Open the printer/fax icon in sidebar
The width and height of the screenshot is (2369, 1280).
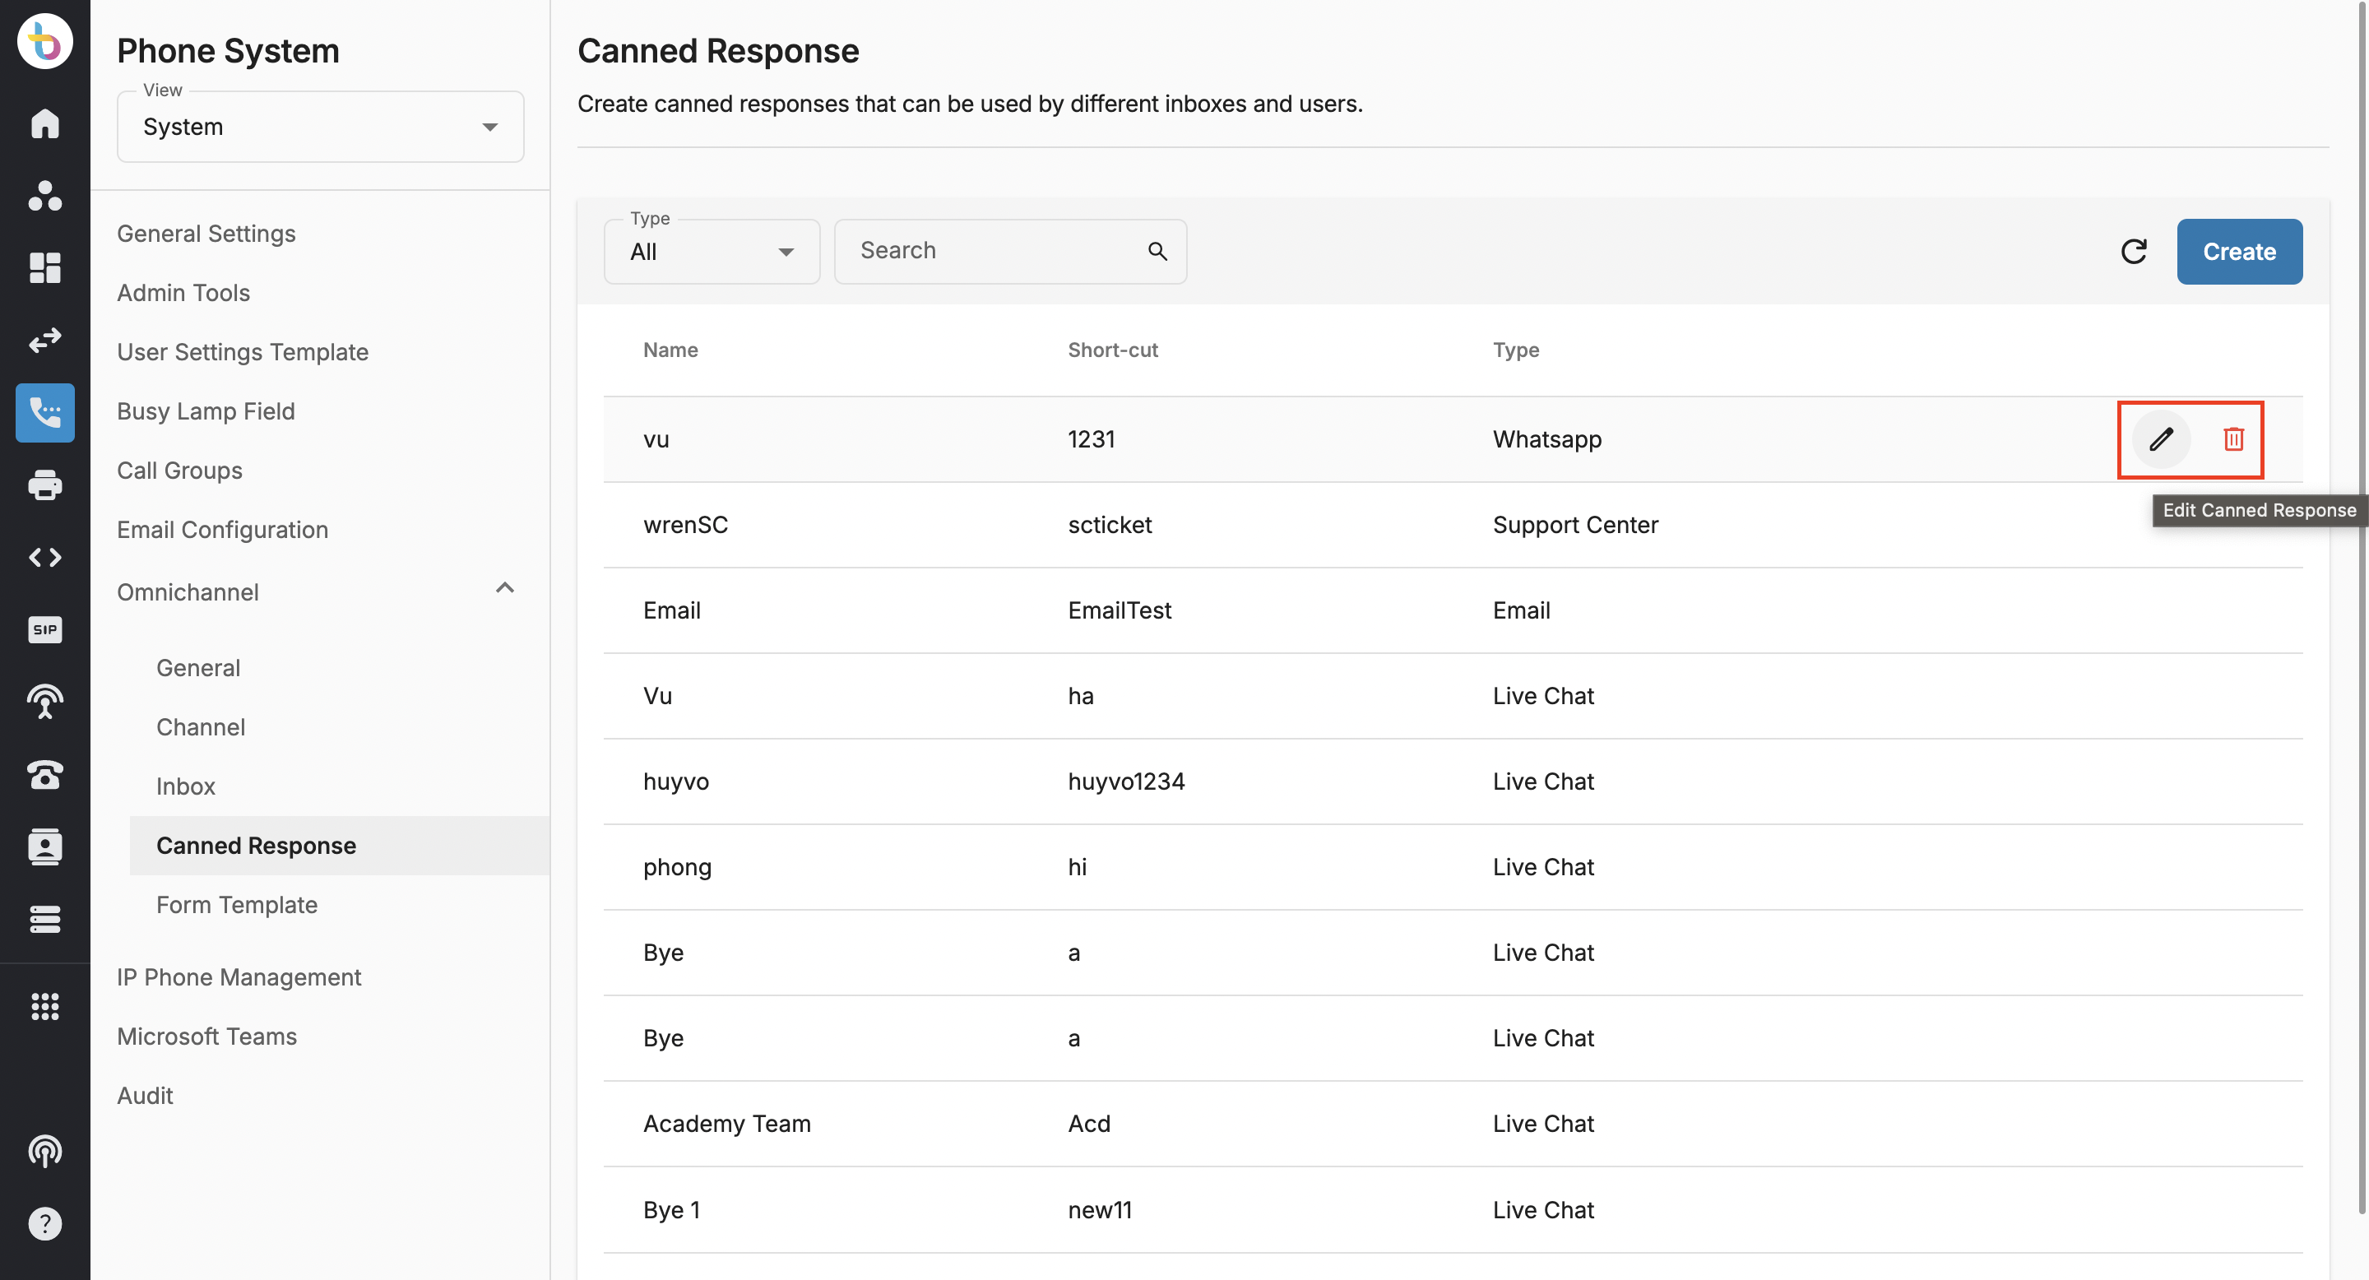click(x=44, y=485)
